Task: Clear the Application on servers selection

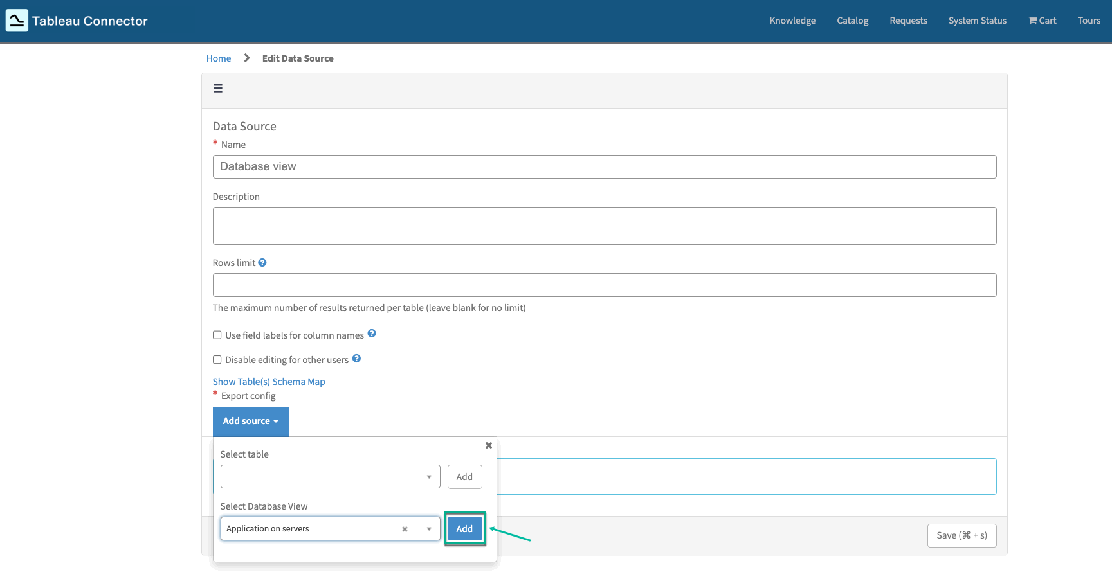Action: [x=405, y=528]
